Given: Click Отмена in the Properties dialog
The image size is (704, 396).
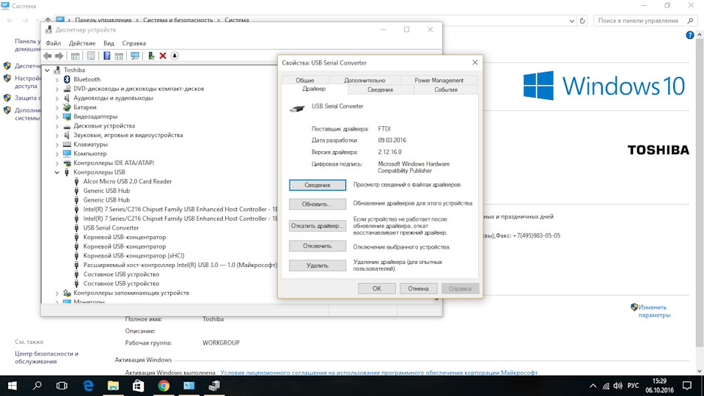Looking at the screenshot, I should tap(418, 289).
